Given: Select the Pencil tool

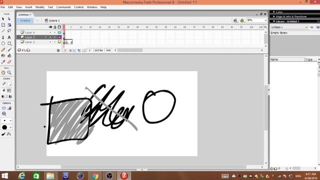Looking at the screenshot, I should pos(3,49).
